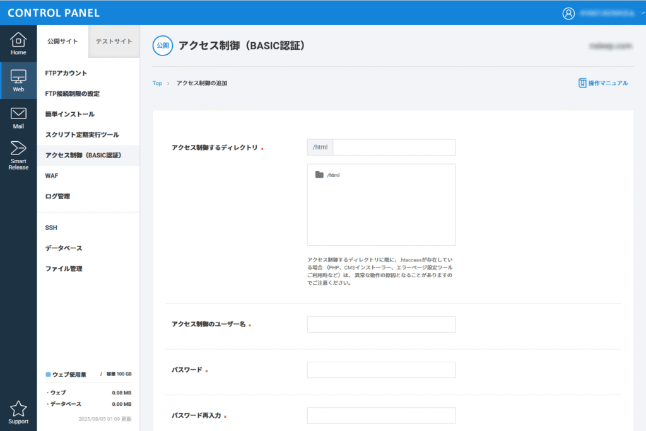Image resolution: width=646 pixels, height=431 pixels.
Task: Switch to 公開サイト tab
Action: pyautogui.click(x=62, y=42)
